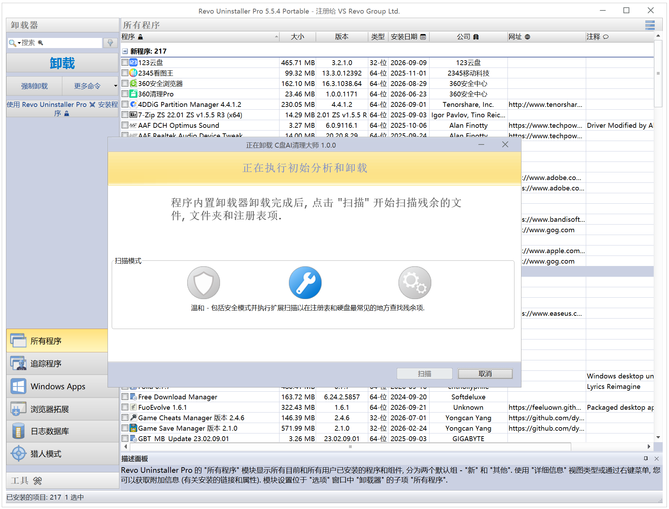The height and width of the screenshot is (509, 669).
Task: Click the 360安全浏览器 app icon
Action: pos(133,84)
